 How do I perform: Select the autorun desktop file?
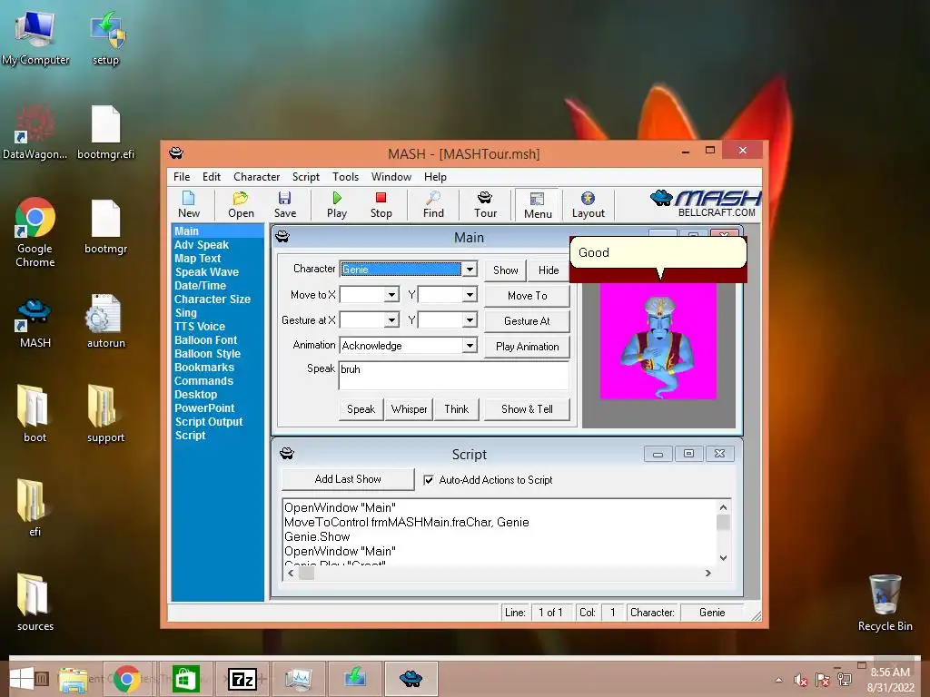(x=105, y=320)
